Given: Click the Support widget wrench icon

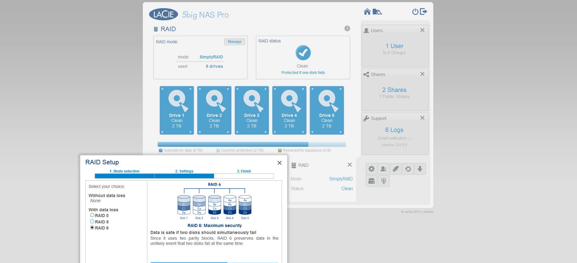Looking at the screenshot, I should pos(366,118).
